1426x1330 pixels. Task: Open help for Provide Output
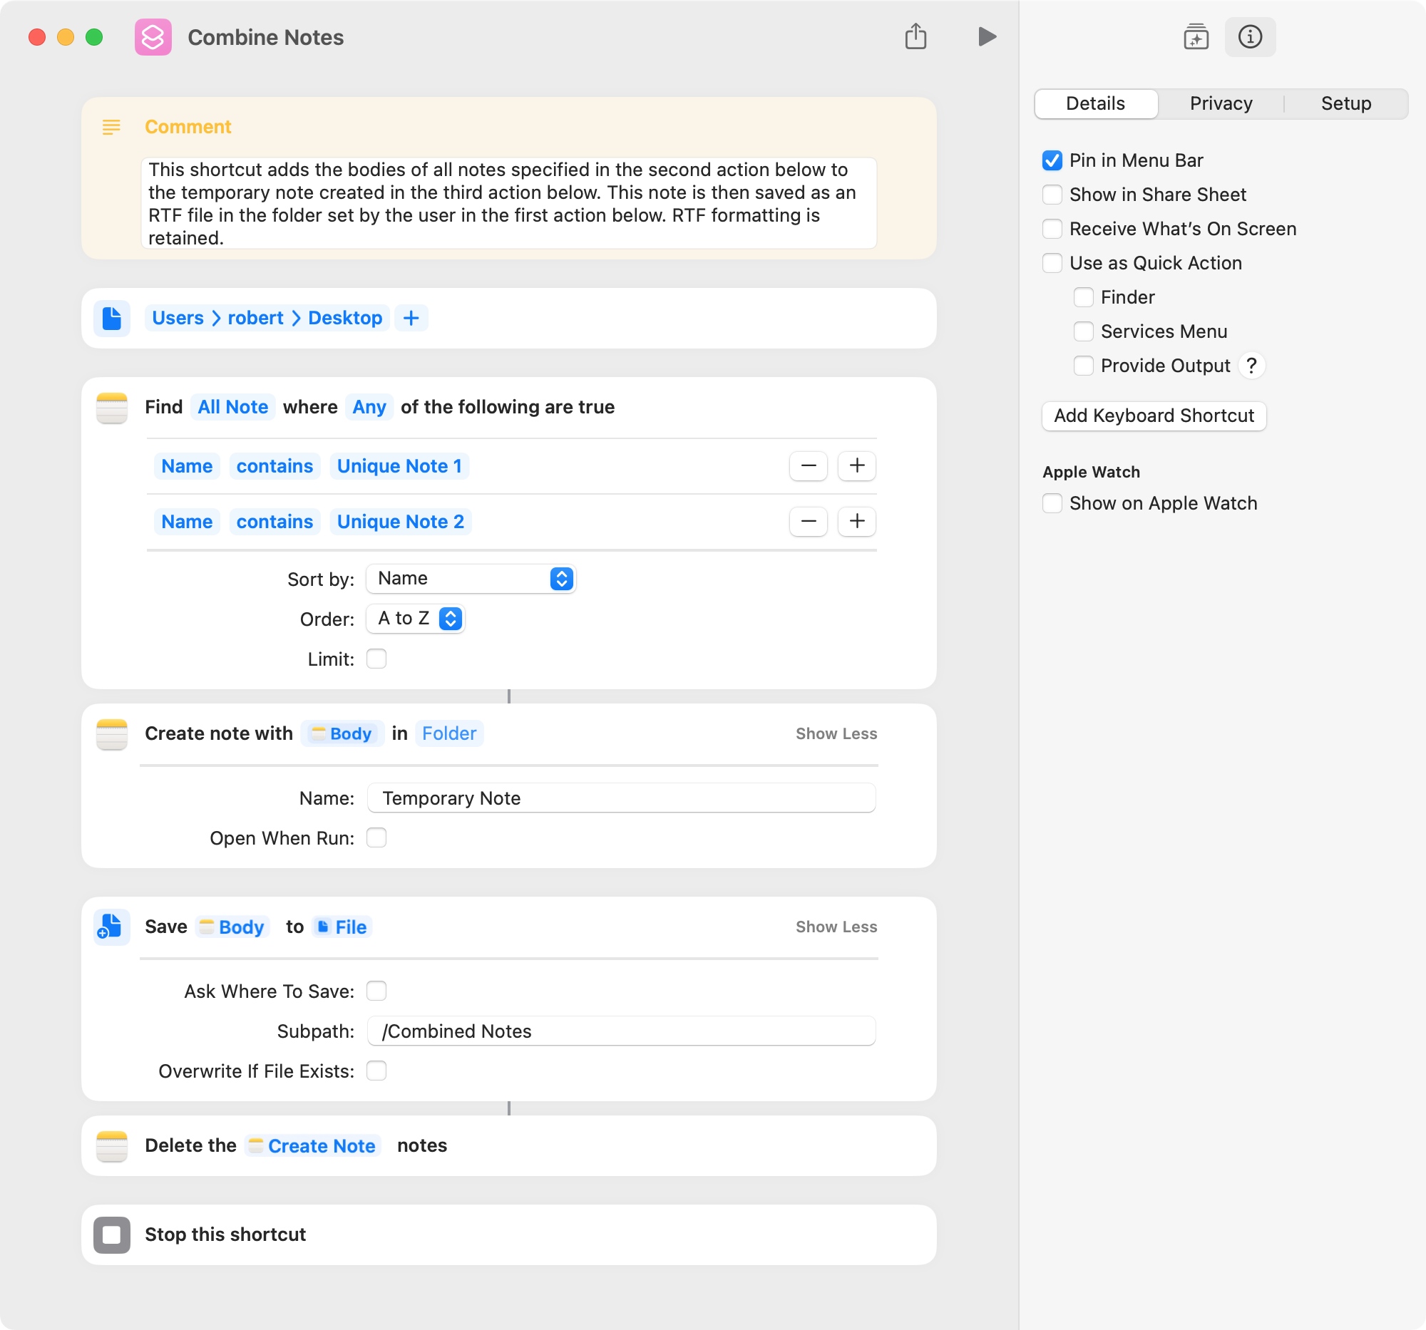(x=1251, y=366)
